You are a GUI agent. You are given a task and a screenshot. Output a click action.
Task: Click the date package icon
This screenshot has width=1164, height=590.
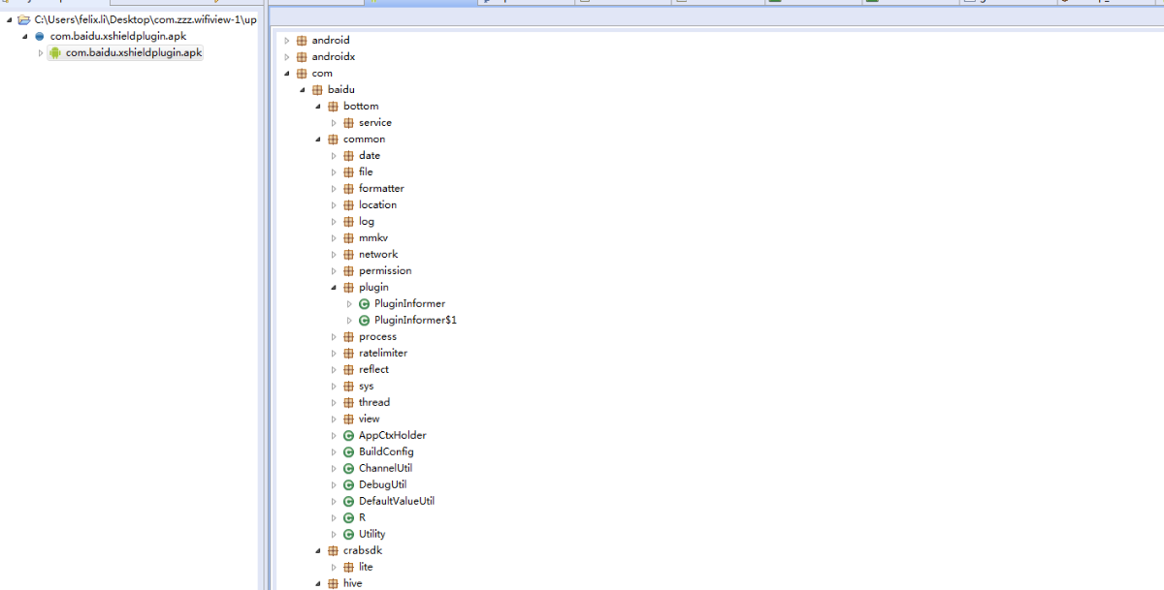pos(348,156)
